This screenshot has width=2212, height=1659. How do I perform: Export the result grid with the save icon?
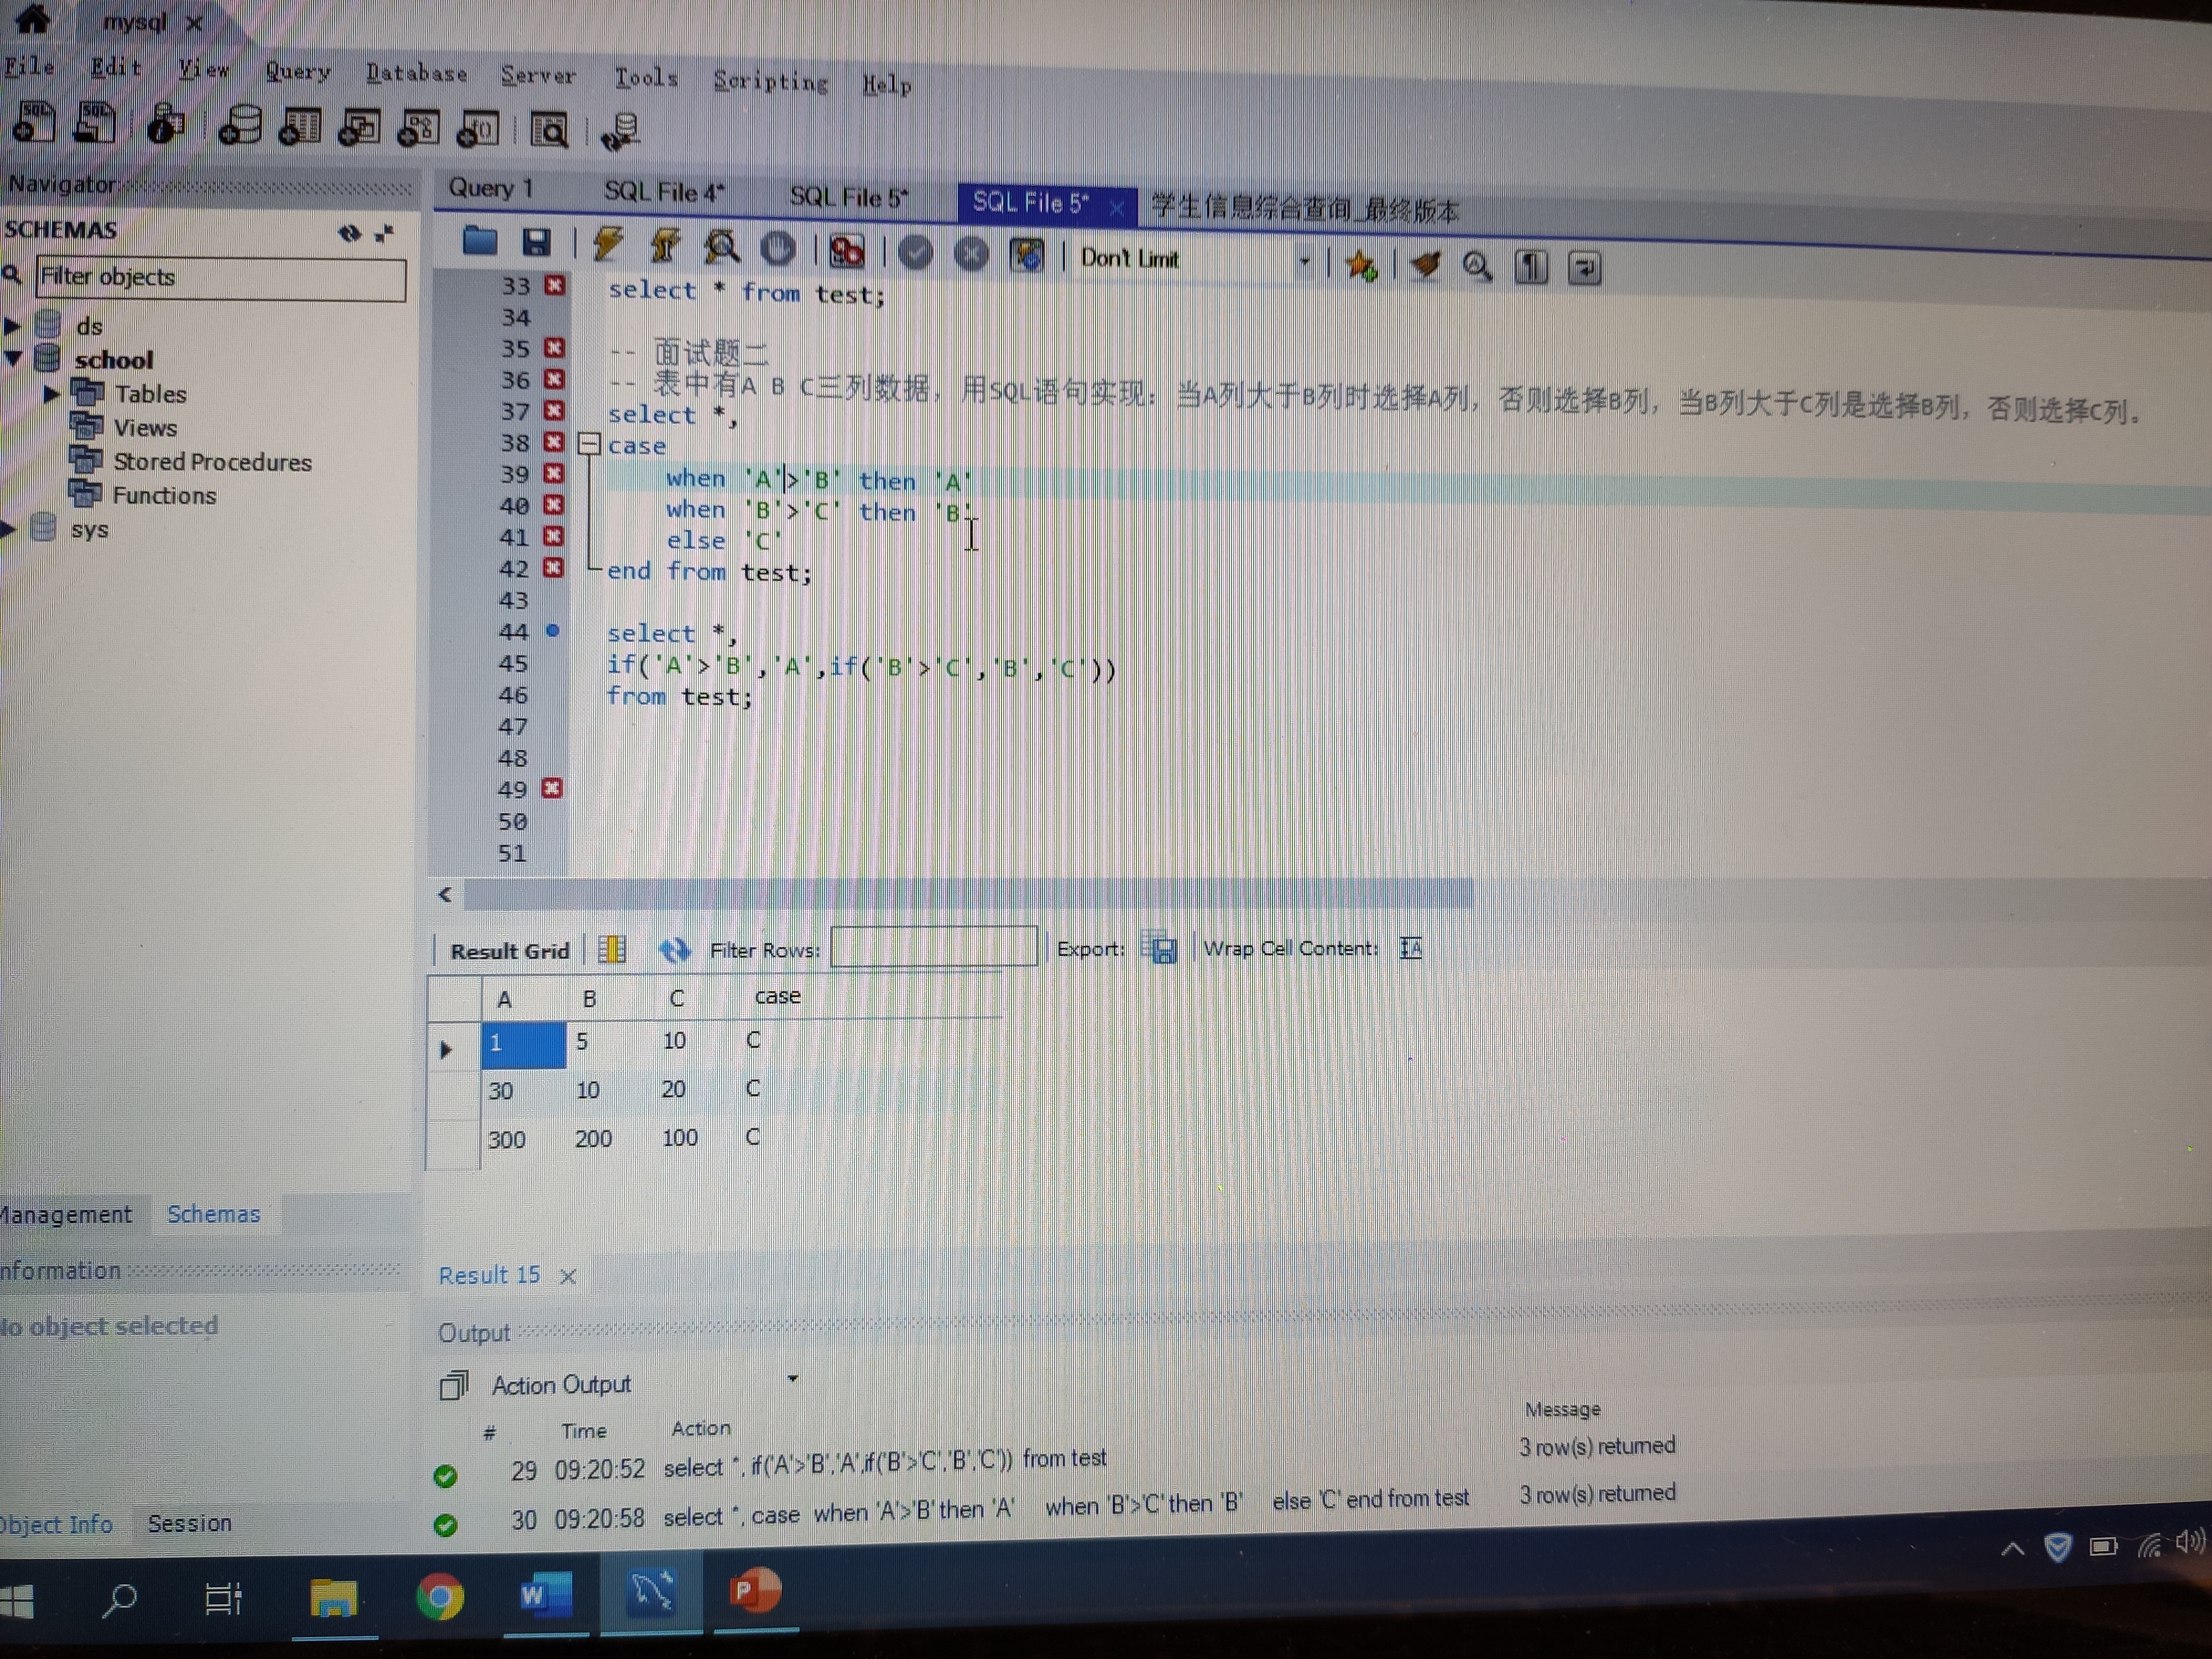pos(1162,948)
